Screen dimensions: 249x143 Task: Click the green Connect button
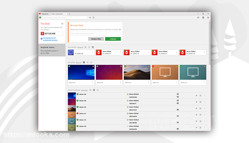point(113,39)
